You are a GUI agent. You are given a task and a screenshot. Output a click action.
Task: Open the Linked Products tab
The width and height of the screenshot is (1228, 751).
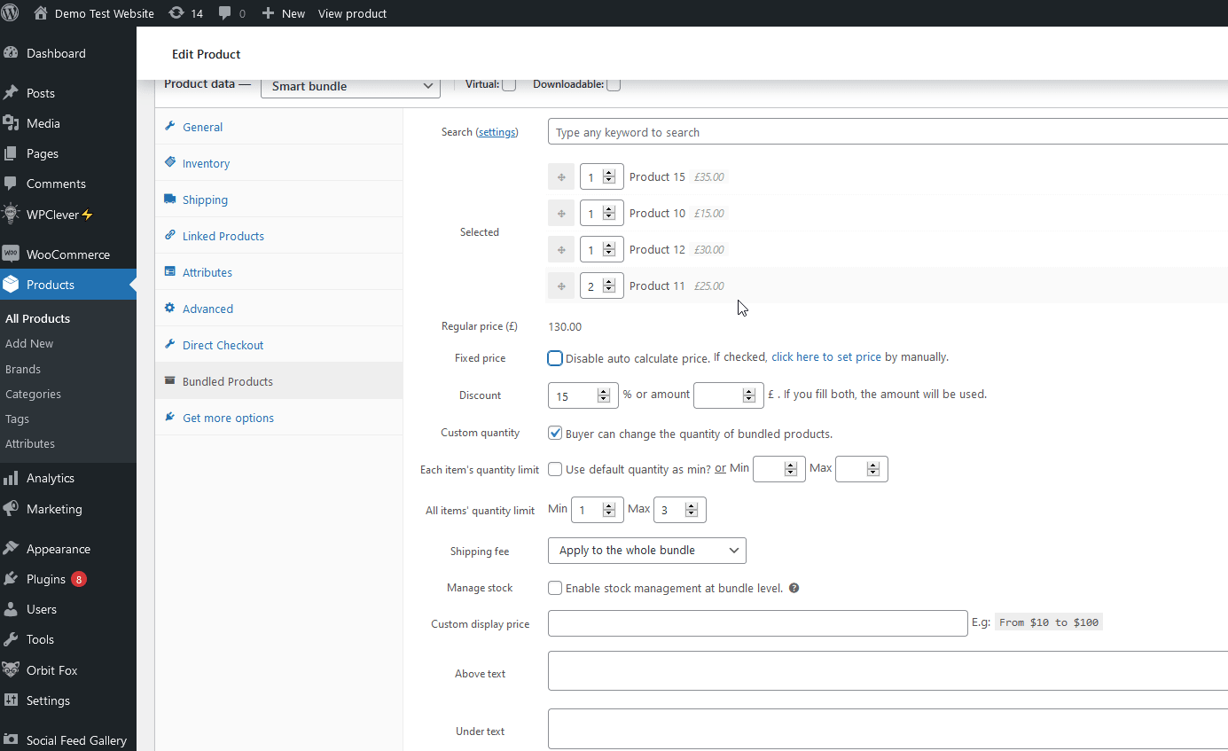coord(223,237)
